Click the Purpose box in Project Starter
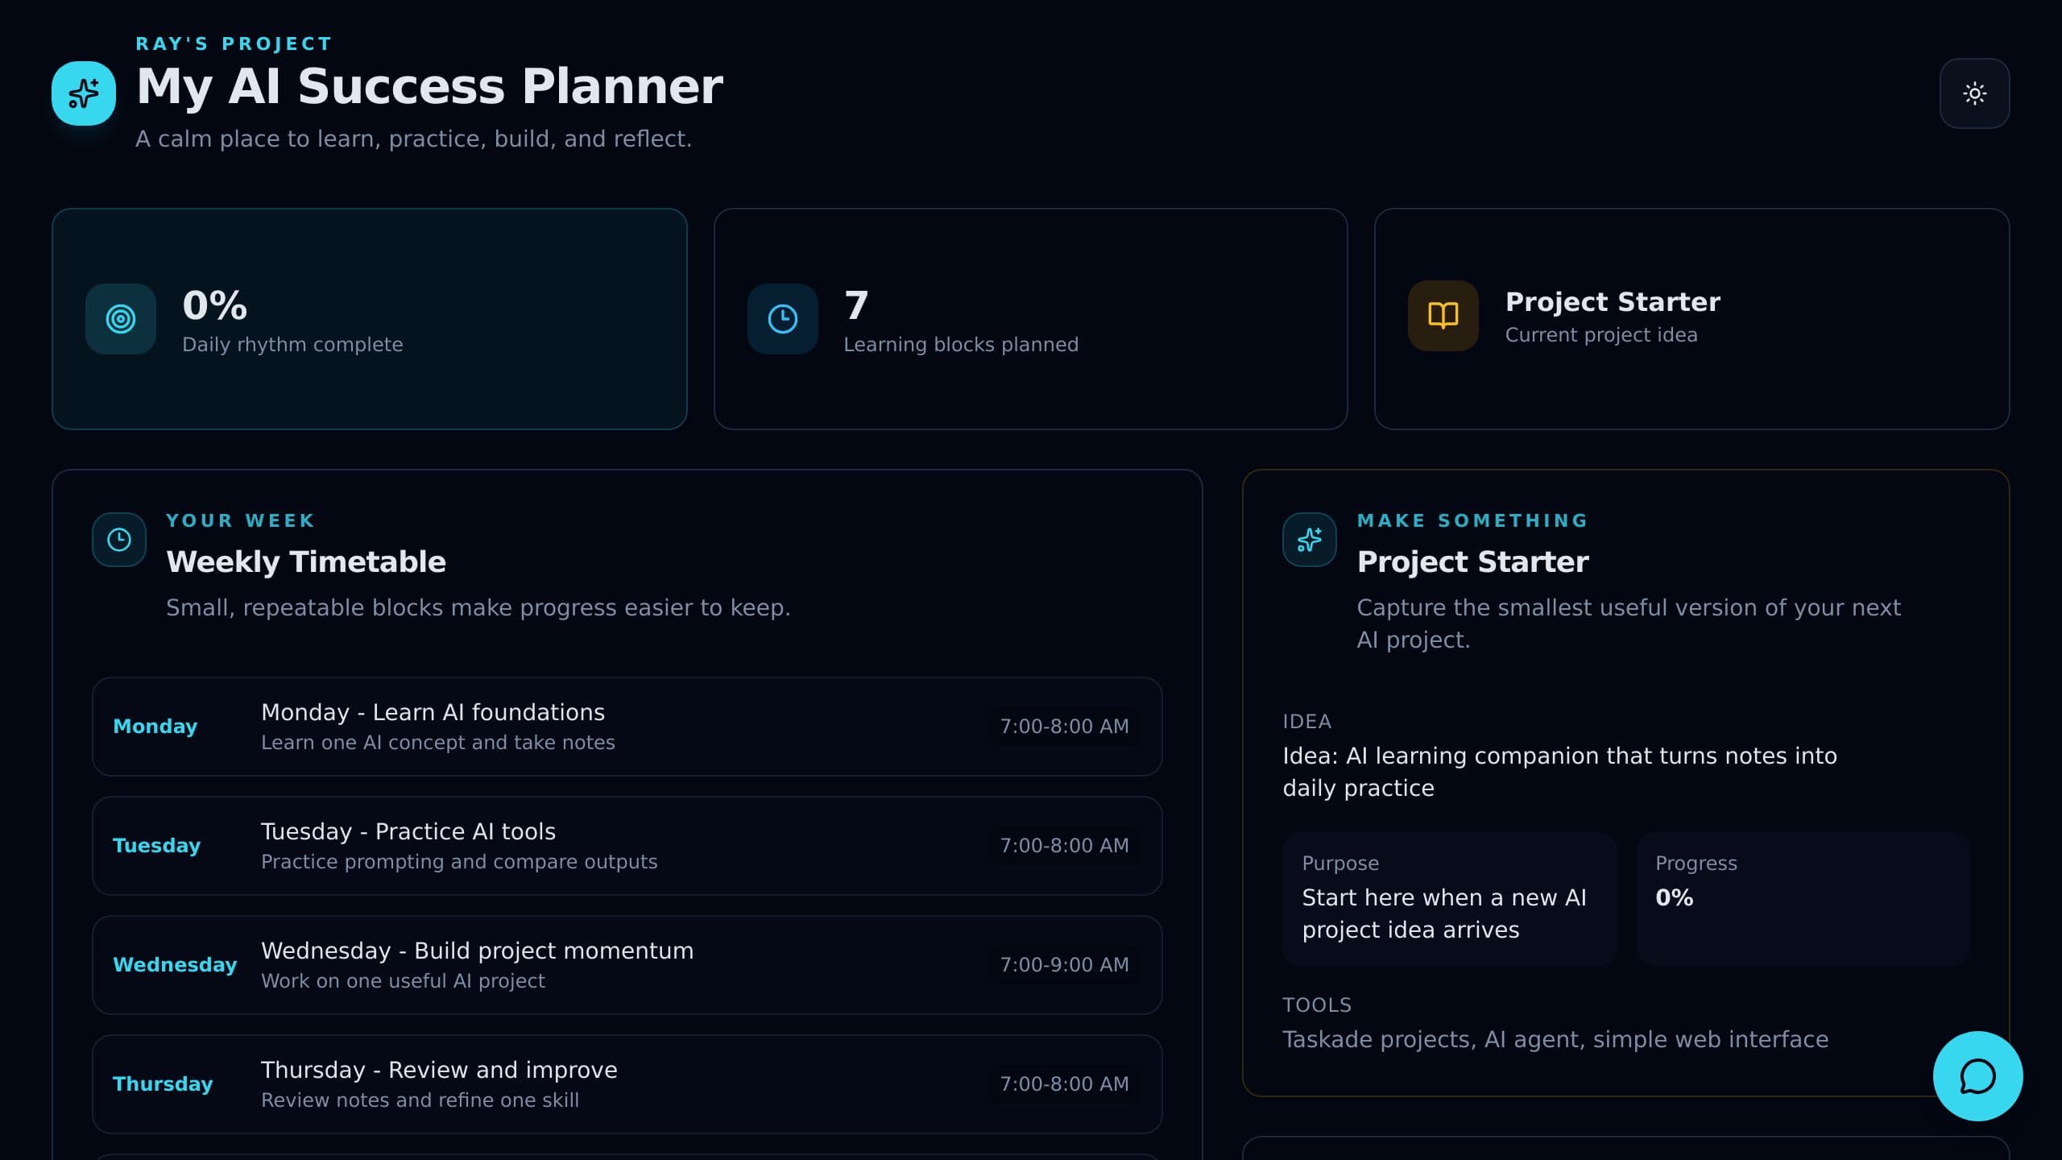The height and width of the screenshot is (1160, 2062). [1449, 899]
